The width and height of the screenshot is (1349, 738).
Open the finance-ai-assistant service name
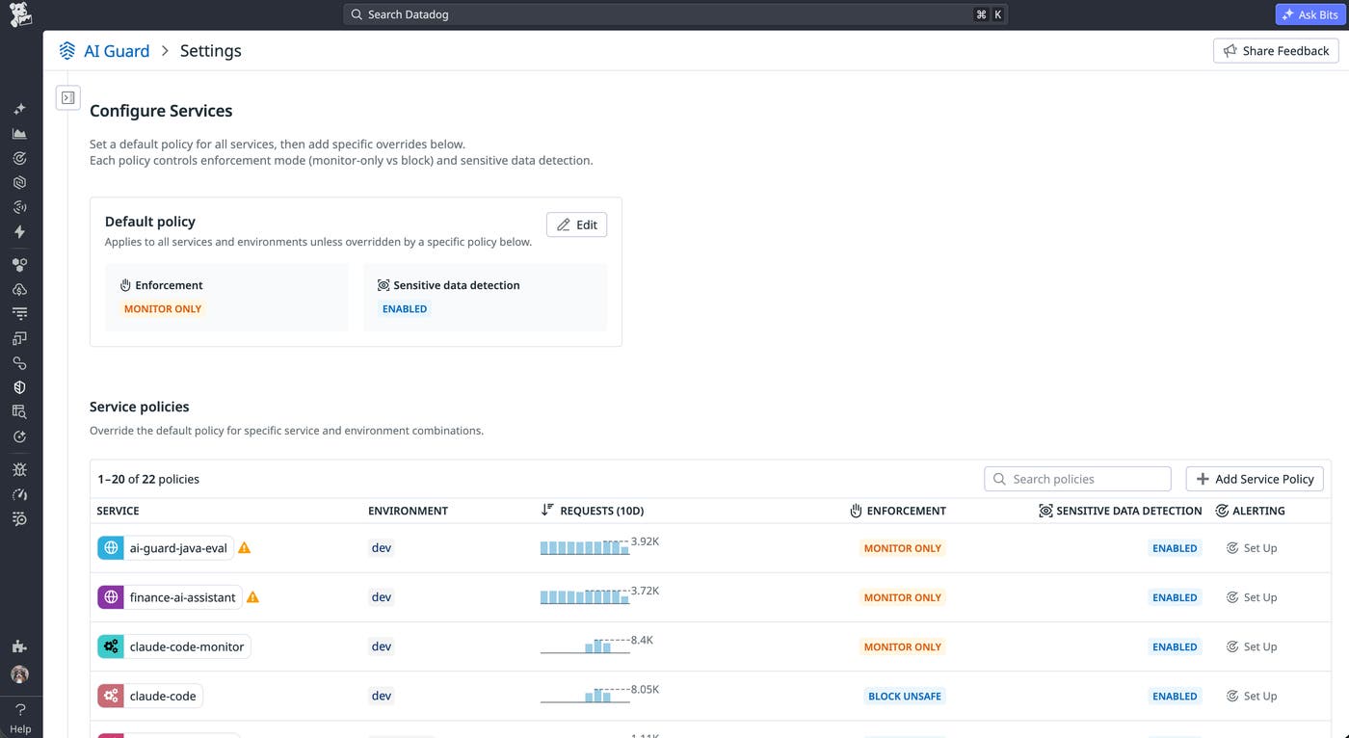182,597
